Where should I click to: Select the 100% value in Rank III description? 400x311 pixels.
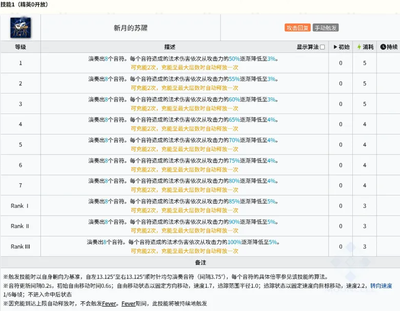[234, 242]
